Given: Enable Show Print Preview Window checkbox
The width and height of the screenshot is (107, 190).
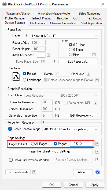Looking at the screenshot, I should 11,160.
